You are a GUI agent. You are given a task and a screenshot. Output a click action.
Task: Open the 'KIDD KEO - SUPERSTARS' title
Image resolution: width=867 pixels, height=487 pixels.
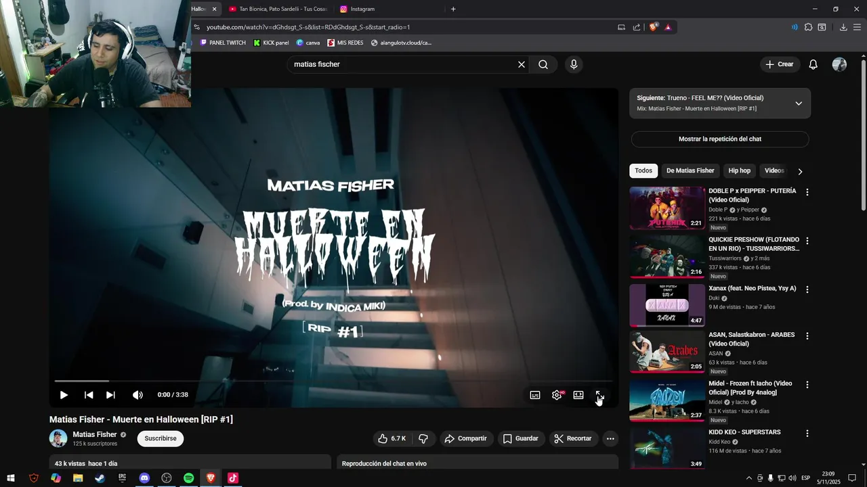[744, 432]
